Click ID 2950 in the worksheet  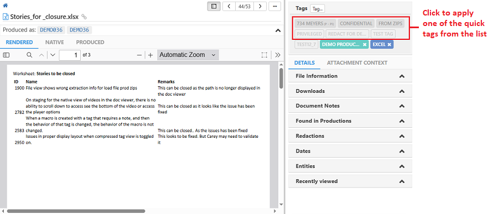pos(19,142)
